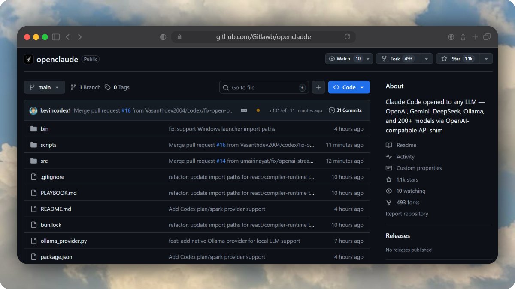
Task: Click the orange commit status dot
Action: [258, 110]
